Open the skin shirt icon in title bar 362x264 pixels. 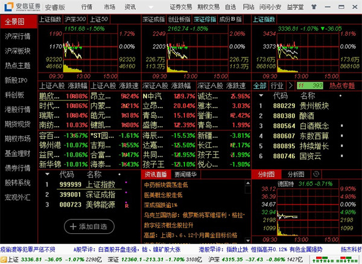314,7
